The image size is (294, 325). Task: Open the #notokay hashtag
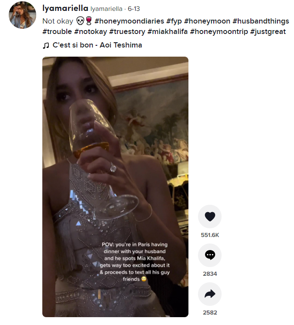(x=90, y=32)
